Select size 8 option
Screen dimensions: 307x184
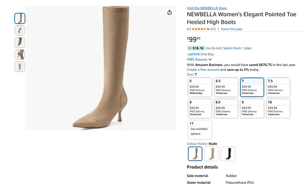coord(200,108)
